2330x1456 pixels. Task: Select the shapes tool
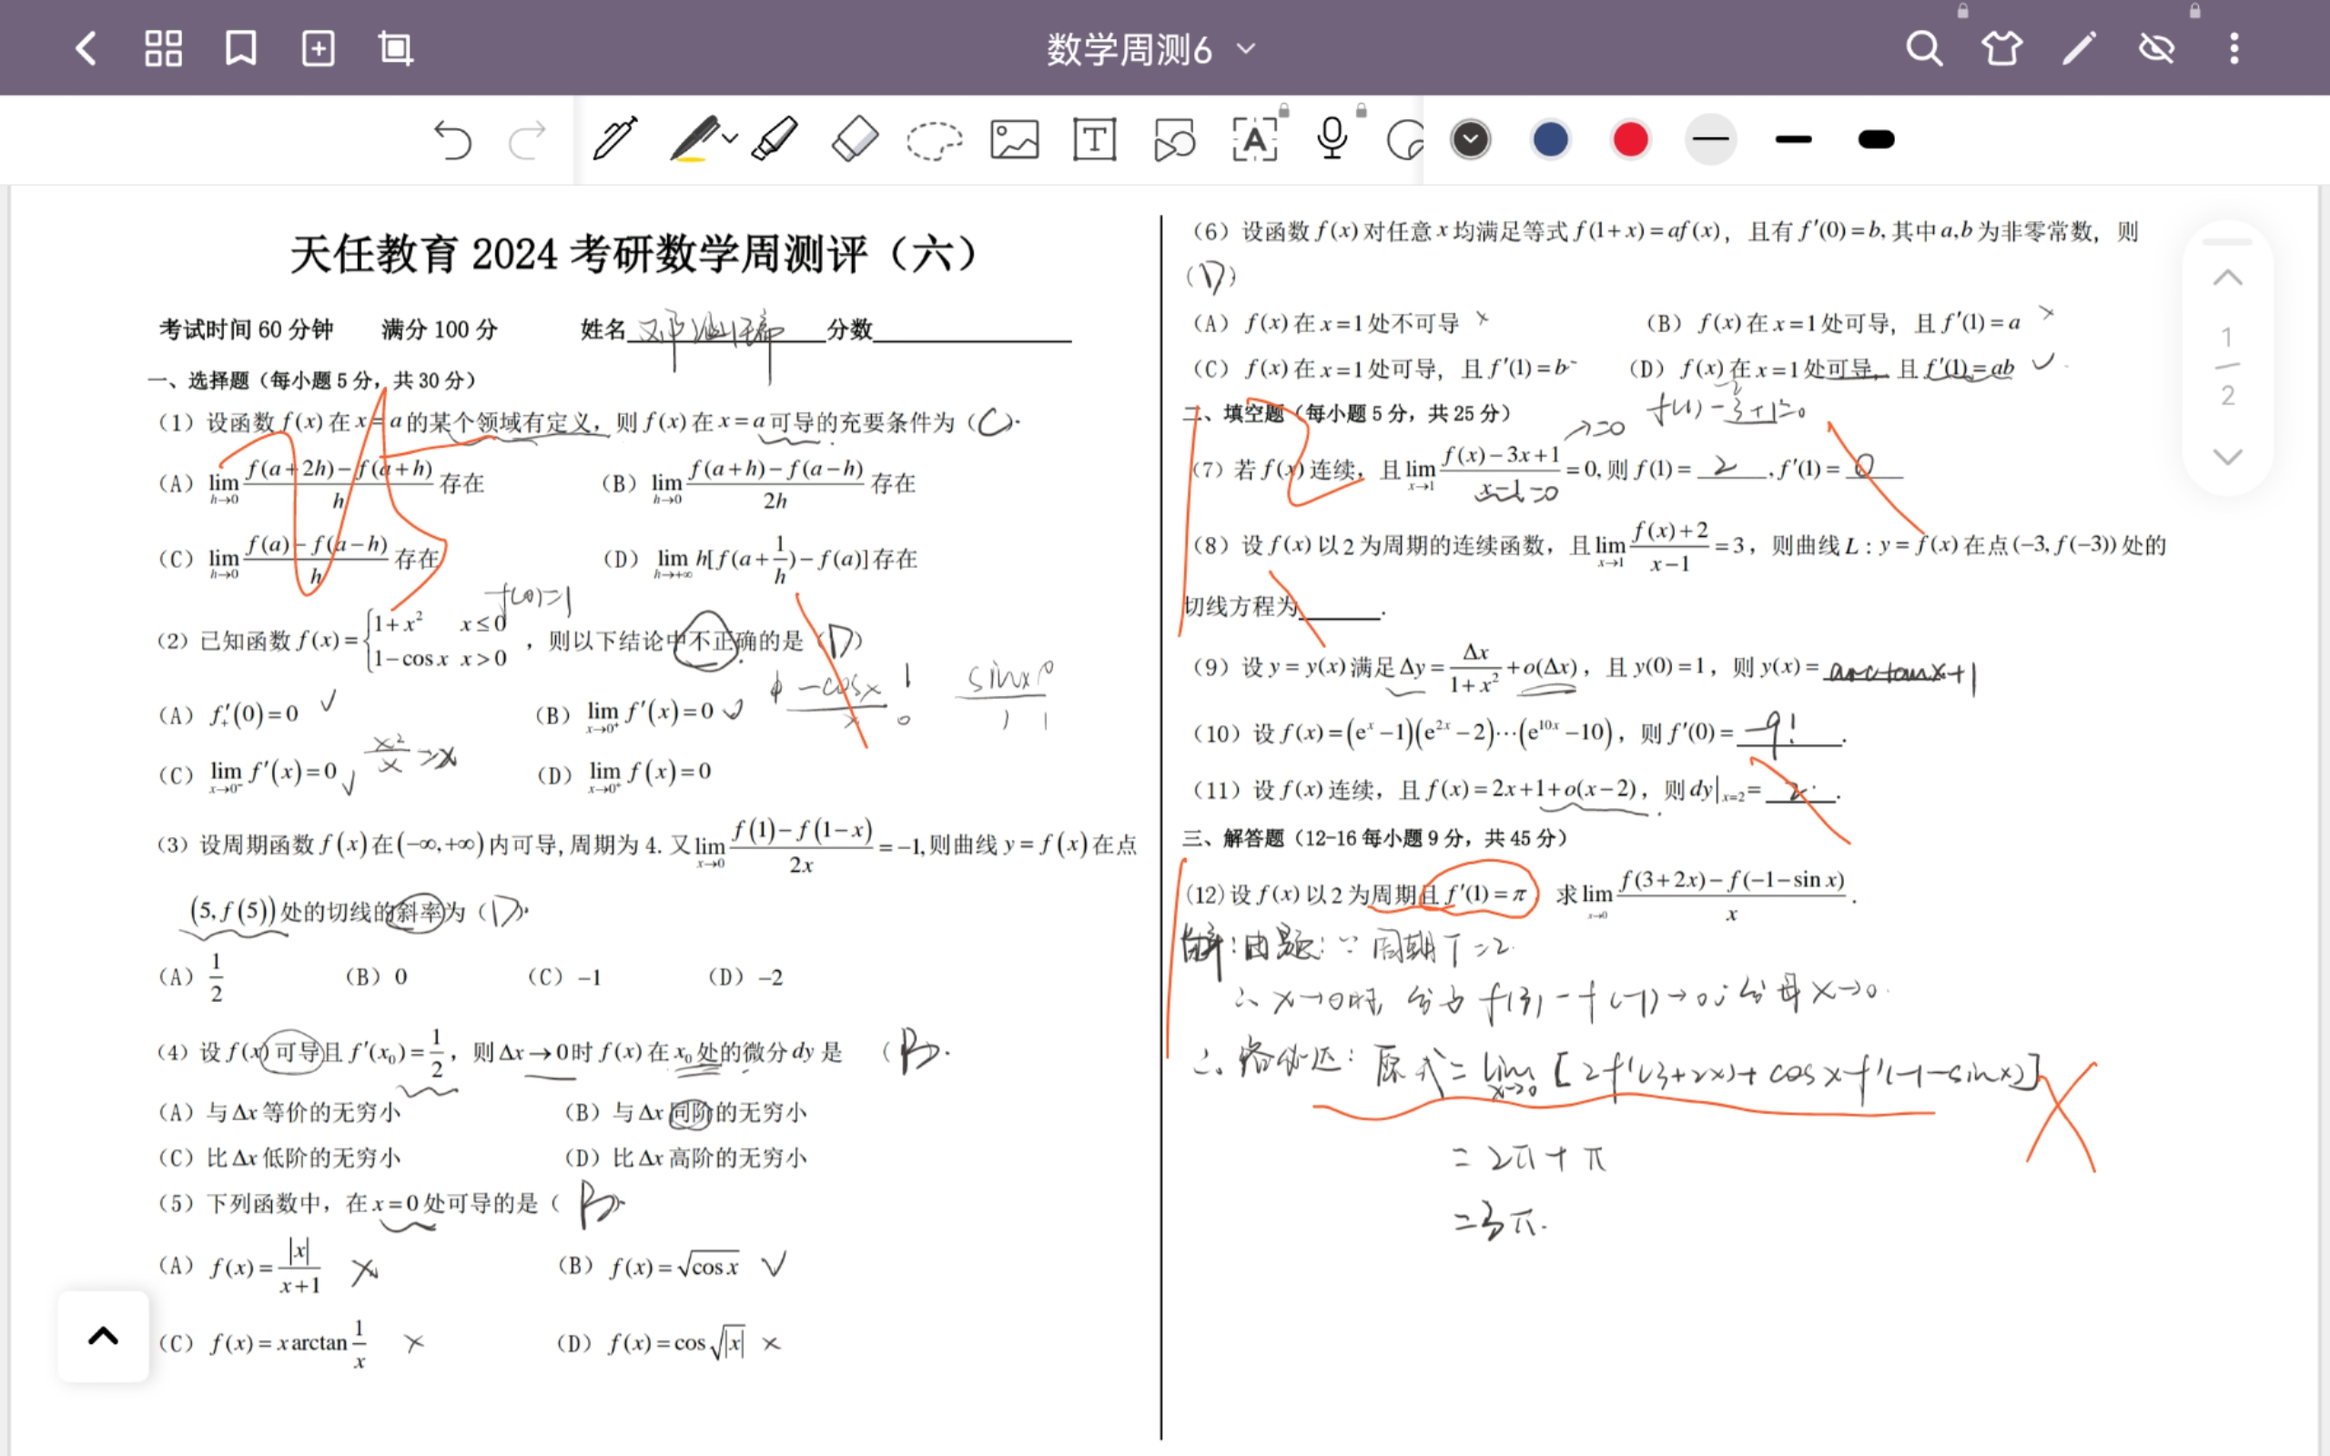1175,139
